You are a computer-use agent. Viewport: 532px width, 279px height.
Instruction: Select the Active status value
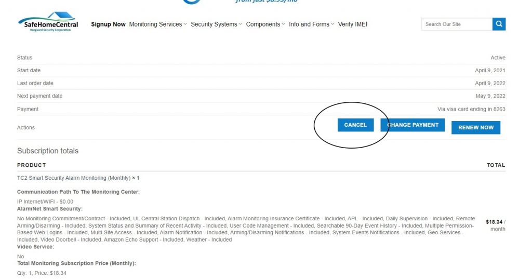(498, 58)
